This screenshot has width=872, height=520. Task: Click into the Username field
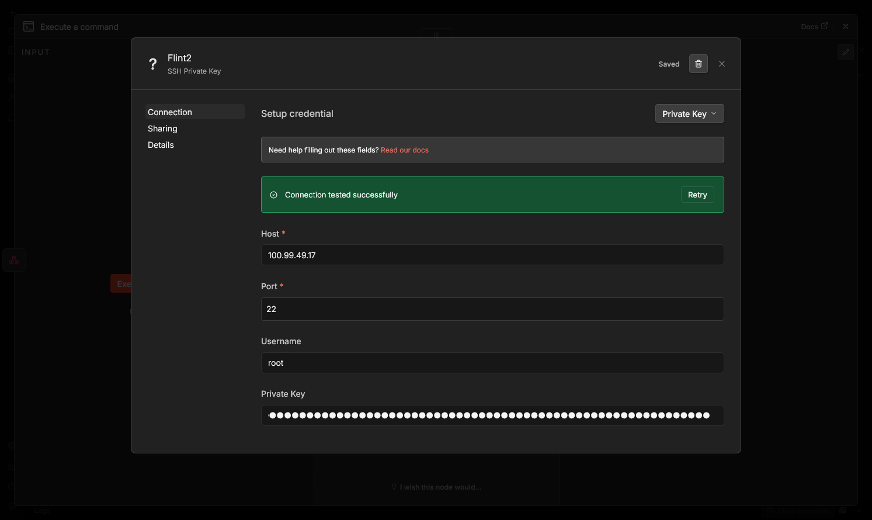(492, 362)
